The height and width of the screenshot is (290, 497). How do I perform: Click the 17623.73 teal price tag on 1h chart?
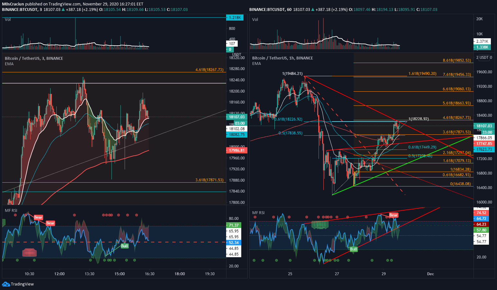pyautogui.click(x=484, y=150)
